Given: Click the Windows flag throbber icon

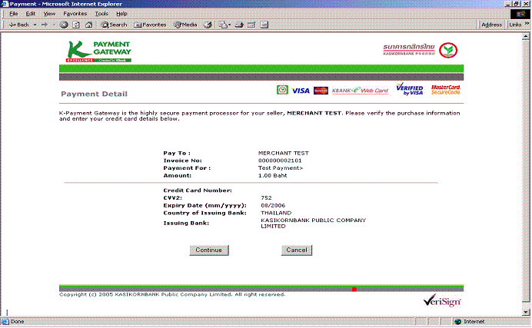Looking at the screenshot, I should point(520,14).
